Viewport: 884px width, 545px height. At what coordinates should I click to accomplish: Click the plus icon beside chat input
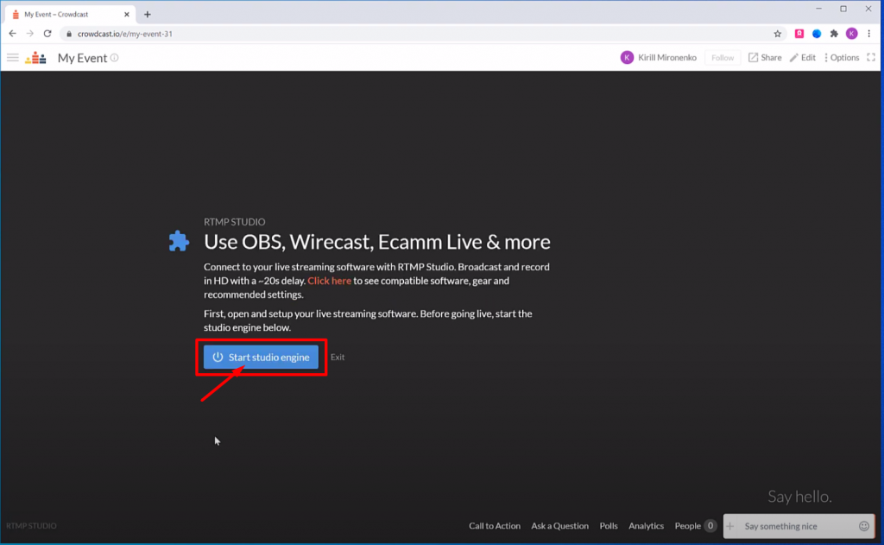click(x=730, y=526)
